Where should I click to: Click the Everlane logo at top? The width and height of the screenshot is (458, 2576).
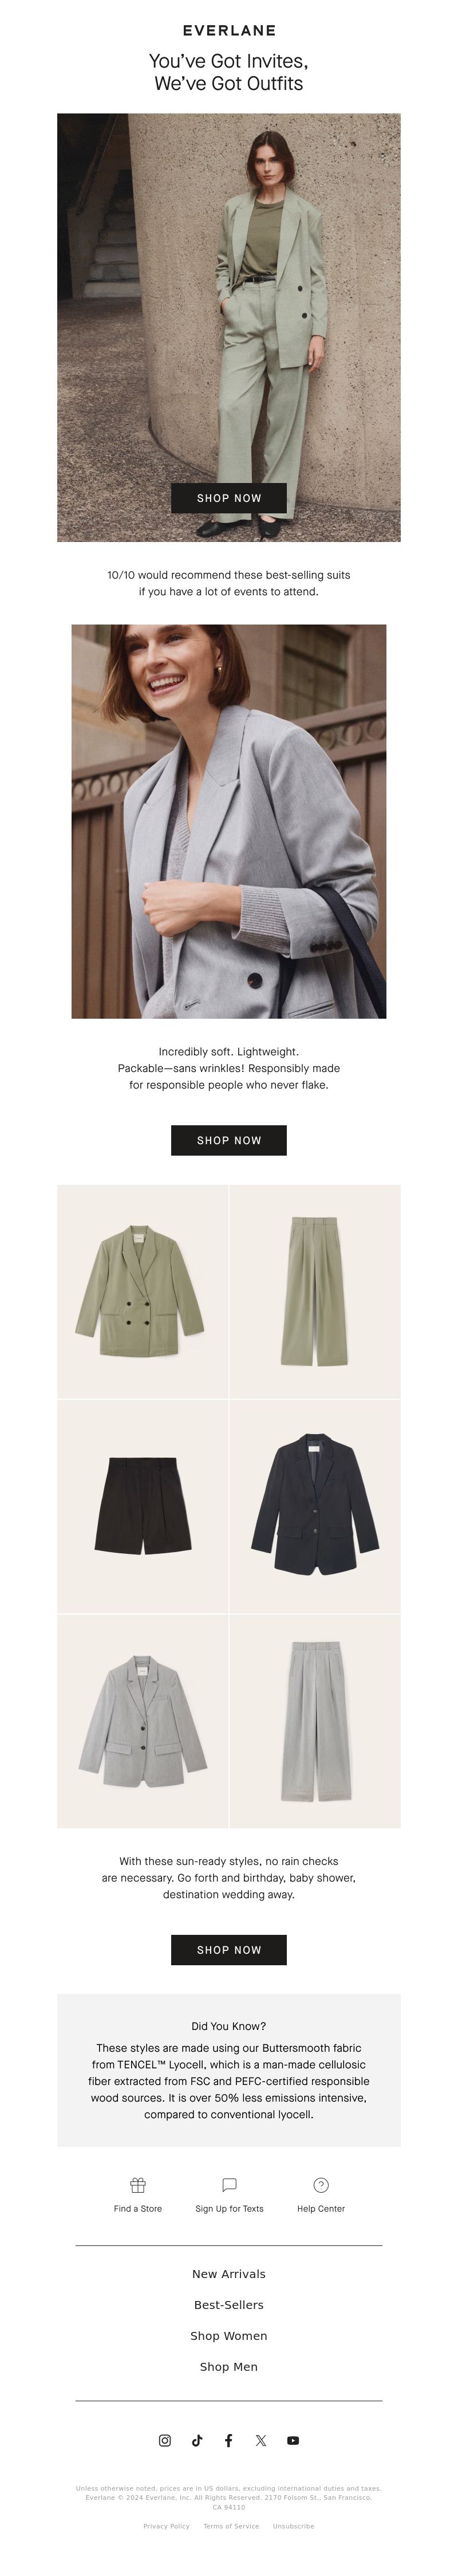click(x=229, y=31)
